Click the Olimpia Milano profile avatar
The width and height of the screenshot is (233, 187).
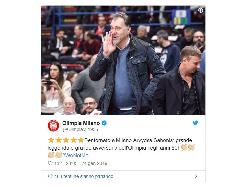[x=53, y=126]
